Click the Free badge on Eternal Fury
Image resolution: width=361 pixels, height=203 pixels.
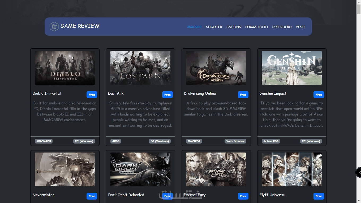243,196
